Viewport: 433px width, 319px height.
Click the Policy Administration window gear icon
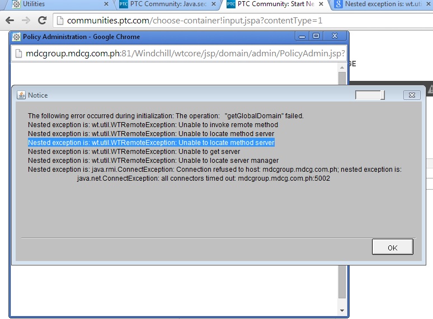pyautogui.click(x=16, y=37)
